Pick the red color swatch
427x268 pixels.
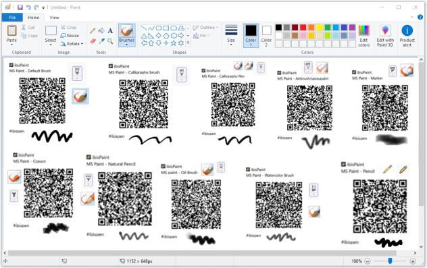[303, 27]
